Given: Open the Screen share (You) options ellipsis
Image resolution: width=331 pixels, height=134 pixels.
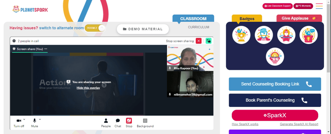Looking at the screenshot, I should coord(46,49).
